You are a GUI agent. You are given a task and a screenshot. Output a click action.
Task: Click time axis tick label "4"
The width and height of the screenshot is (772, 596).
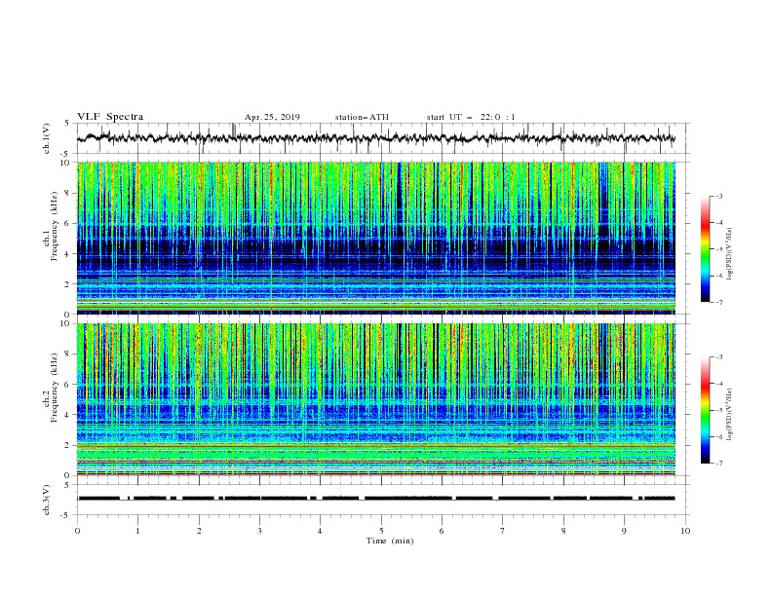[321, 531]
